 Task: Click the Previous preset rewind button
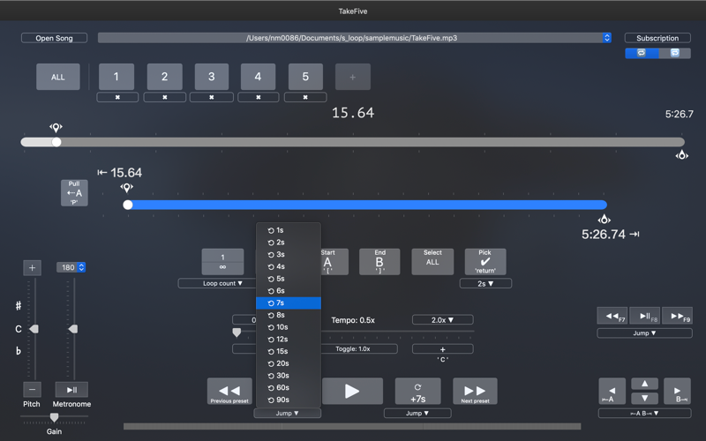[x=229, y=391]
